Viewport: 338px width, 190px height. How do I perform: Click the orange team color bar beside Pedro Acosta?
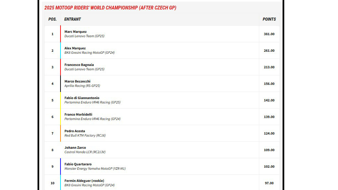coord(61,133)
